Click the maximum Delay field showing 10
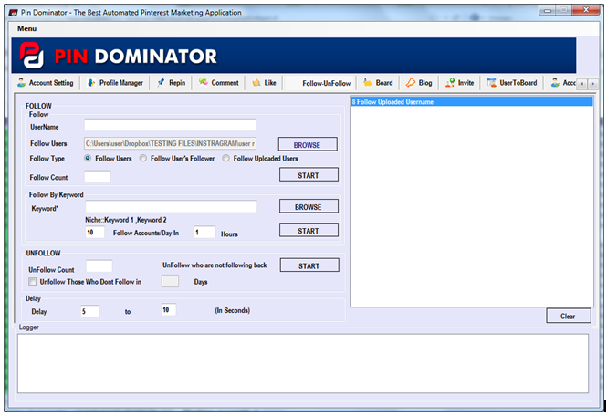This screenshot has height=416, width=607. click(x=169, y=309)
